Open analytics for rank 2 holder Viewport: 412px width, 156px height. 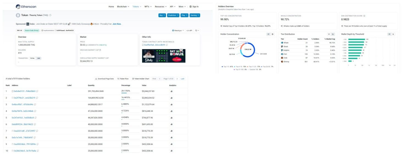click(x=172, y=98)
